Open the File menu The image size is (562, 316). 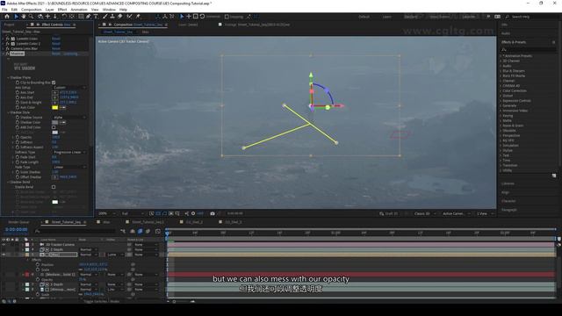pyautogui.click(x=4, y=10)
